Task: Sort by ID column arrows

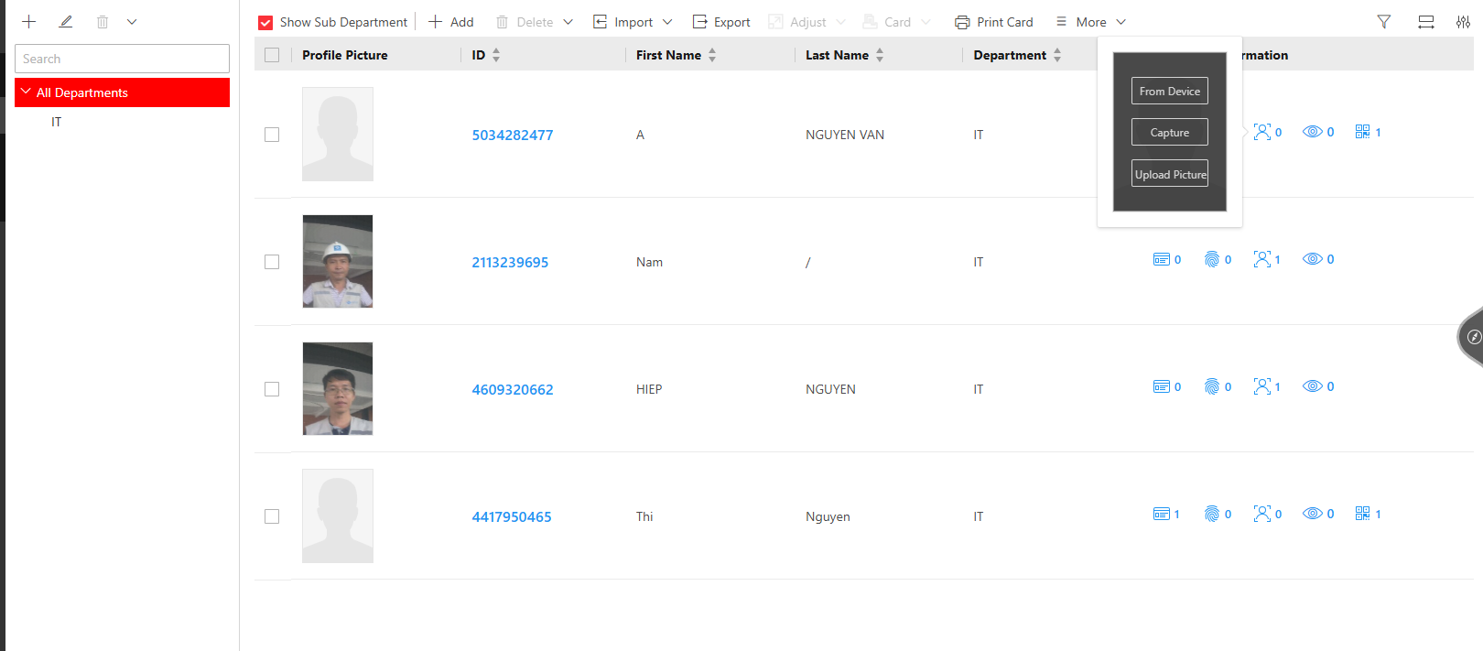Action: (x=496, y=55)
